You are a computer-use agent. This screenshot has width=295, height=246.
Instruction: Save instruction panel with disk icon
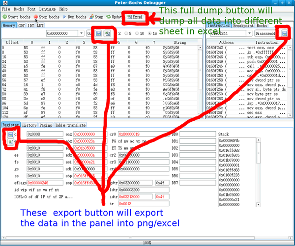[285, 33]
